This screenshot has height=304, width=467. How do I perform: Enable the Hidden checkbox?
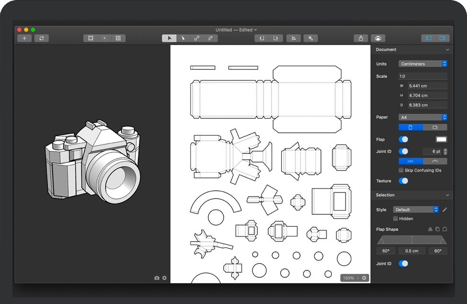tap(396, 219)
